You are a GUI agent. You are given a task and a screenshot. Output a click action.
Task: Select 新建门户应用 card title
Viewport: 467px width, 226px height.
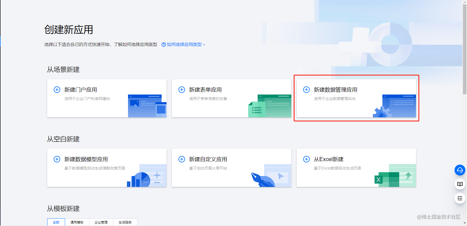[x=81, y=90]
